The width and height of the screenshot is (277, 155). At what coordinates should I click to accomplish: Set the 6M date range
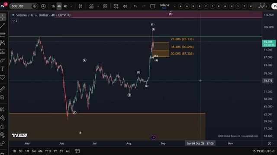[x=40, y=151]
